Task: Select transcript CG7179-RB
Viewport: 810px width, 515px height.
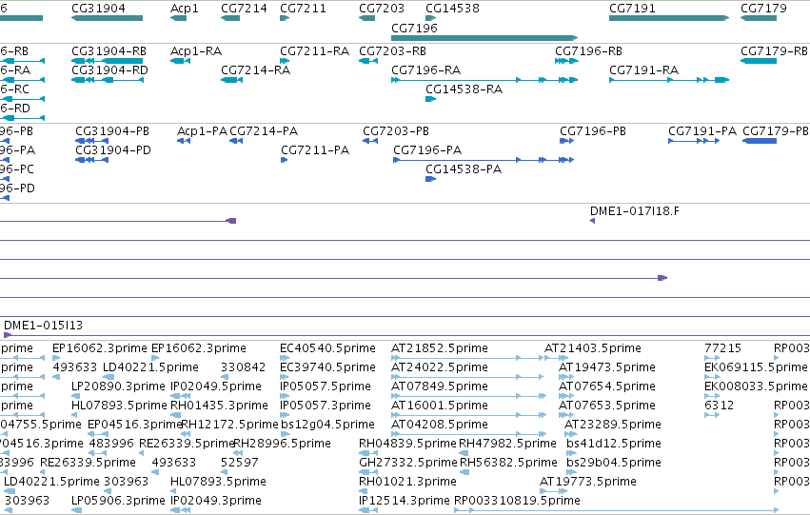Action: (774, 51)
